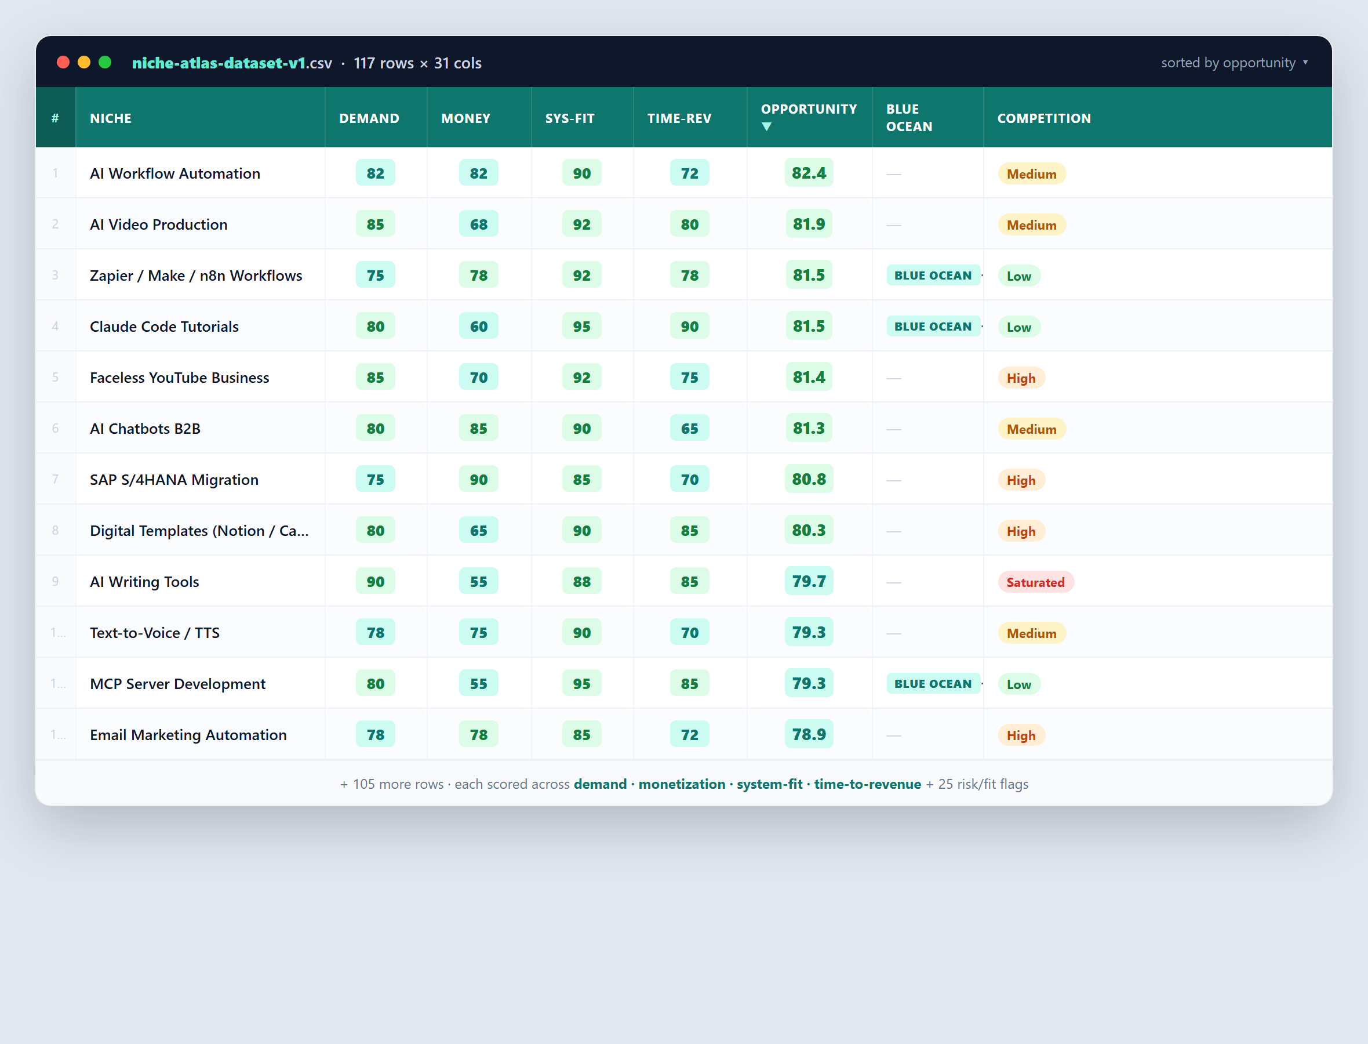
Task: Click the BLUE OCEAN badge for MCP Server Development
Action: [x=933, y=684]
